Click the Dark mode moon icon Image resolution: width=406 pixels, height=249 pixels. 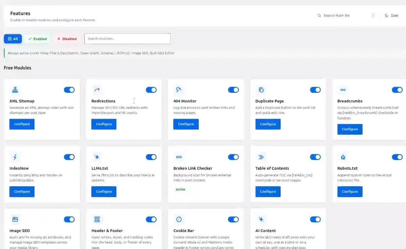click(386, 16)
